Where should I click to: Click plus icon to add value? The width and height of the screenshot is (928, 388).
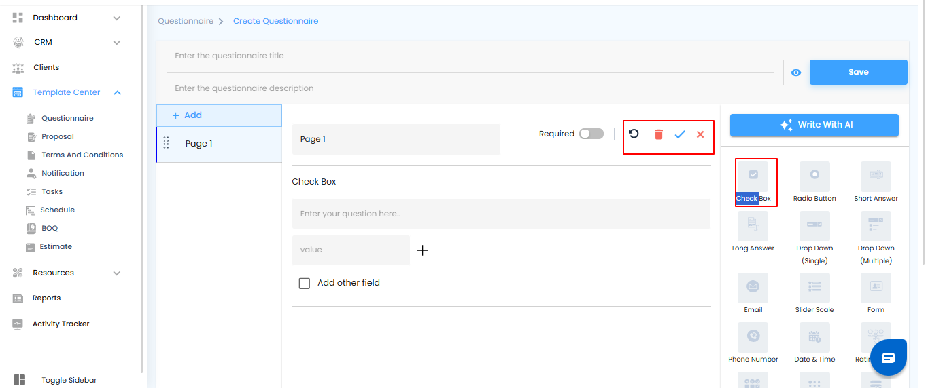click(422, 250)
